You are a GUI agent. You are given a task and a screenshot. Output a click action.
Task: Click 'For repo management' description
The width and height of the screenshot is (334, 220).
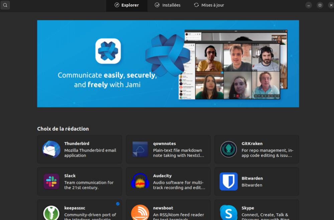[x=268, y=153]
